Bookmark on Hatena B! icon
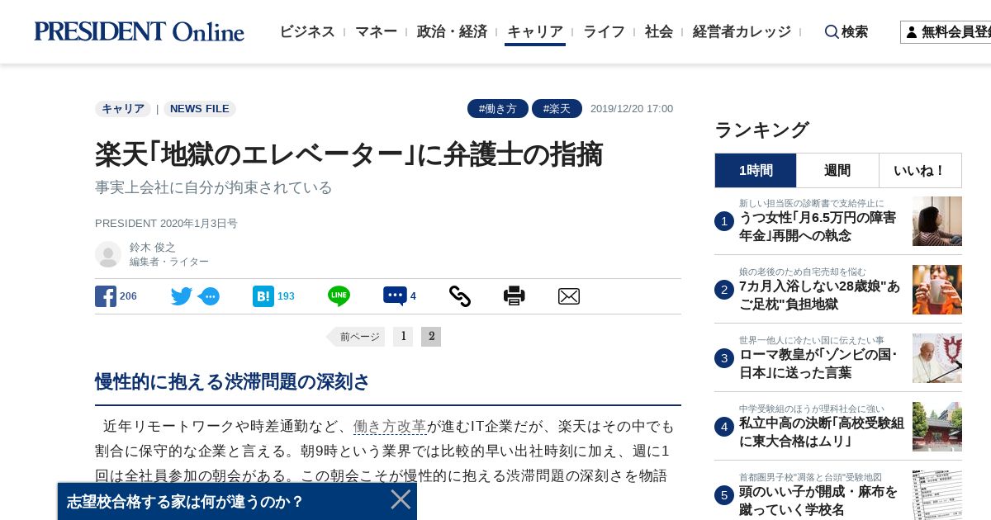The height and width of the screenshot is (520, 991). tap(263, 296)
